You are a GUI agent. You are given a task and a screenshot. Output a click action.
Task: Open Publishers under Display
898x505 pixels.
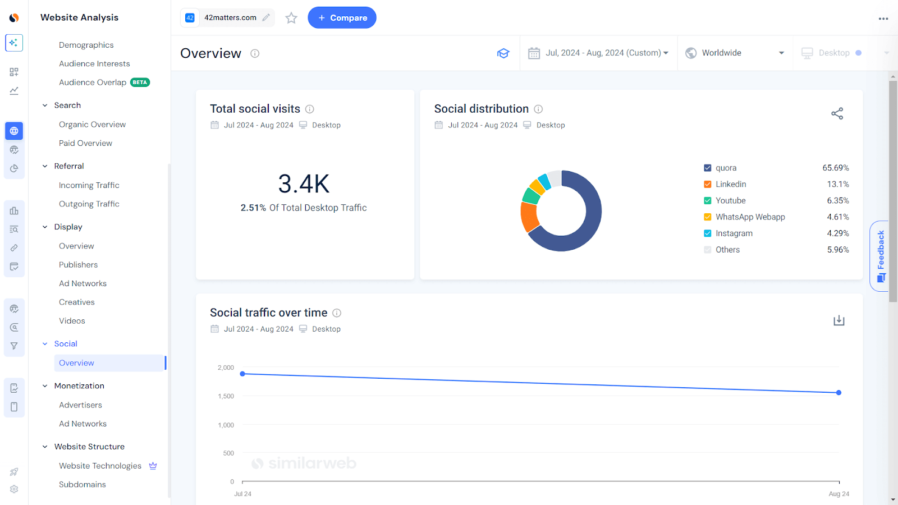point(79,265)
